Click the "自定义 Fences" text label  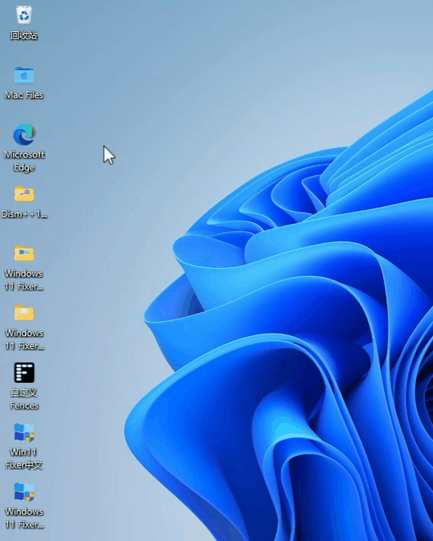pos(24,399)
